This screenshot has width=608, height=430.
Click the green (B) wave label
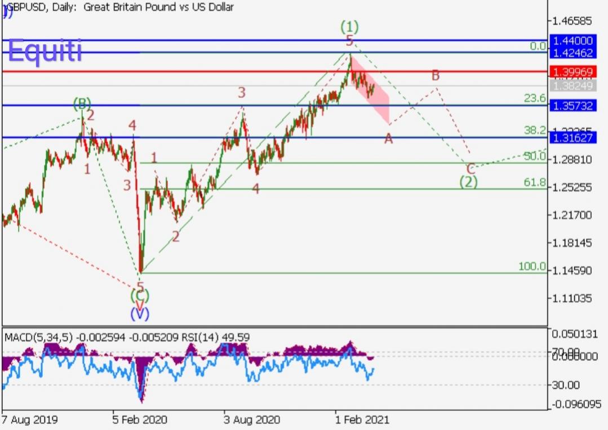coord(82,104)
